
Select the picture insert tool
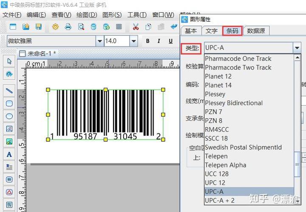[9, 142]
